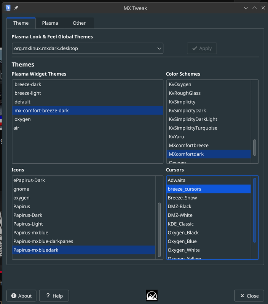Choose KvYaru color scheme

coord(209,137)
